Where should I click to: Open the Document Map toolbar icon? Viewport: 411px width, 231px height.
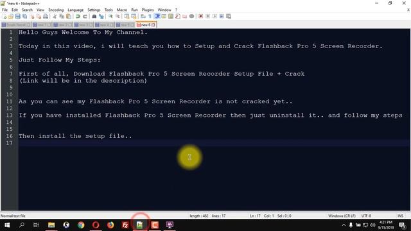pyautogui.click(x=171, y=17)
